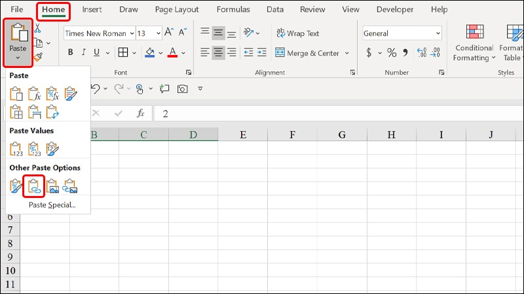Screen dimensions: 524x294
Task: Increase font size with larger A
Action: pyautogui.click(x=169, y=32)
